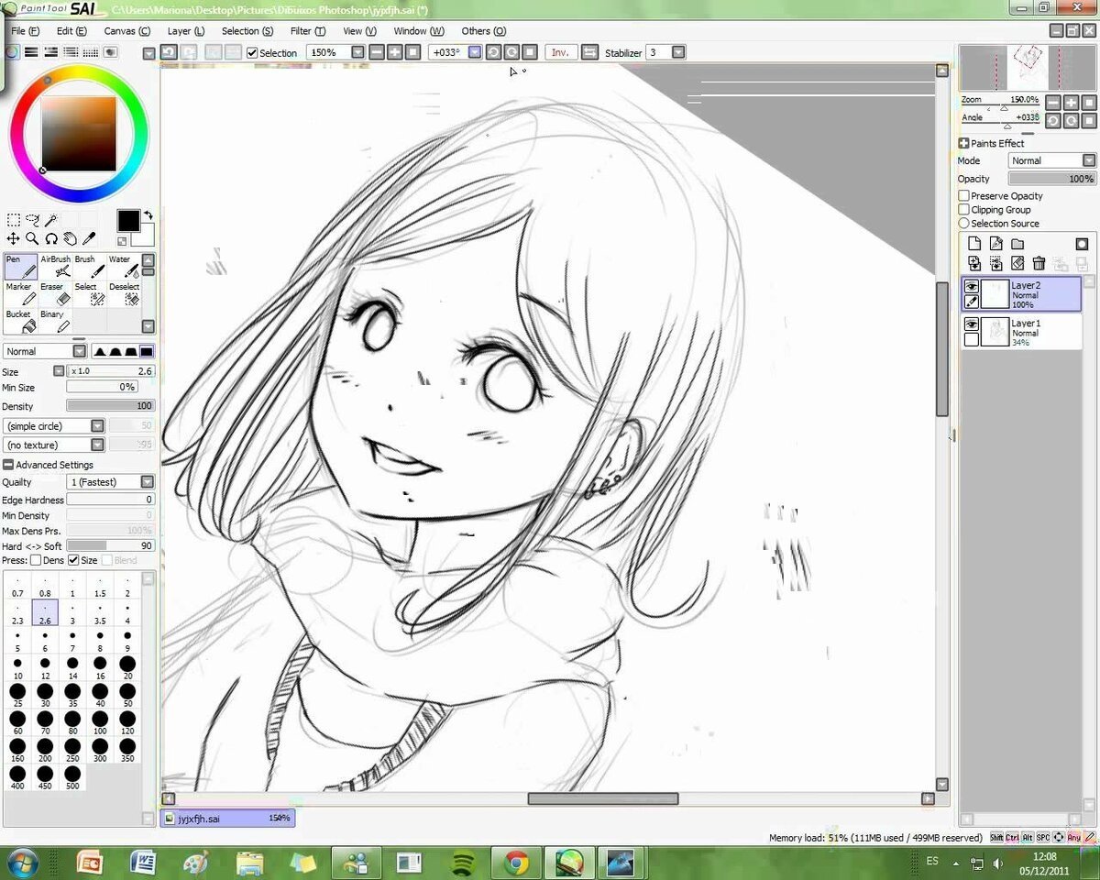Create a new layer folder
The width and height of the screenshot is (1100, 880).
(1017, 244)
